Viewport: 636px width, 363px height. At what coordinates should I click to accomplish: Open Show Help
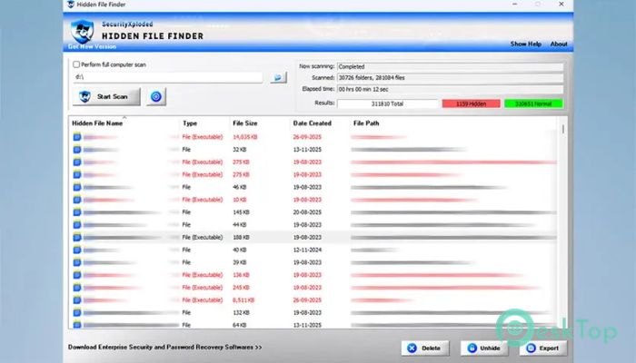pos(526,44)
